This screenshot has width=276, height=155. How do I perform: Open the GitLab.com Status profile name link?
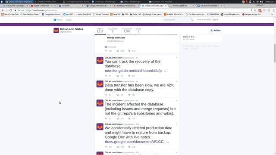click(72, 29)
